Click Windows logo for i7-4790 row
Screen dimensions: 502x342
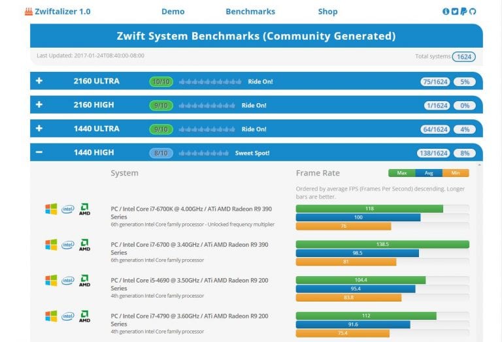coord(51,316)
